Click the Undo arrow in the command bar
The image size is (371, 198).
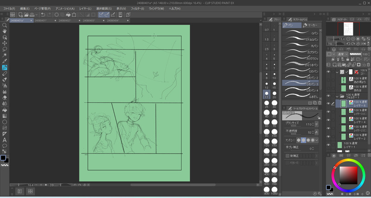pyautogui.click(x=43, y=15)
